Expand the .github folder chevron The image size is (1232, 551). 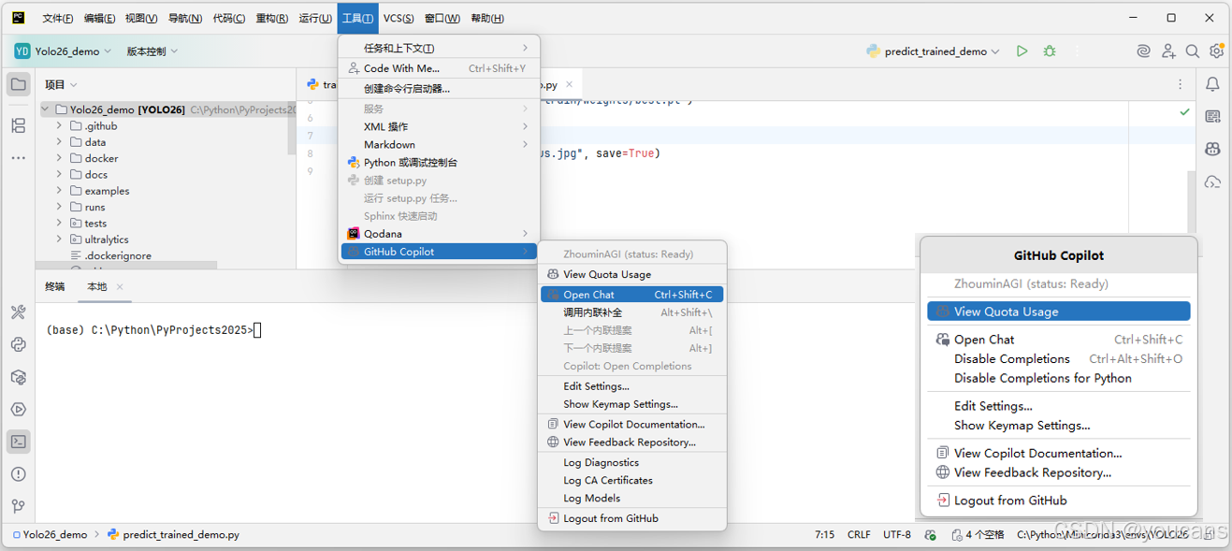pyautogui.click(x=59, y=126)
